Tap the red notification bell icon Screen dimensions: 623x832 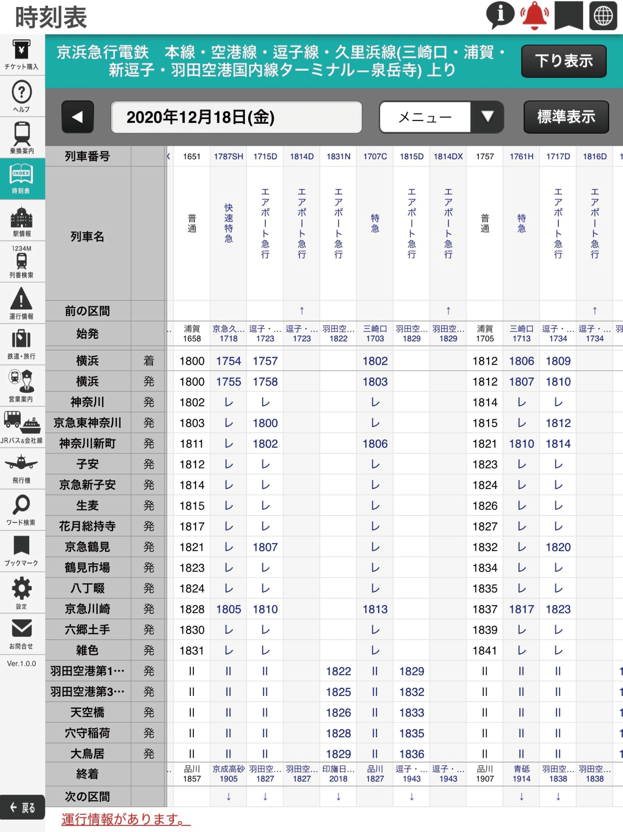[x=534, y=16]
